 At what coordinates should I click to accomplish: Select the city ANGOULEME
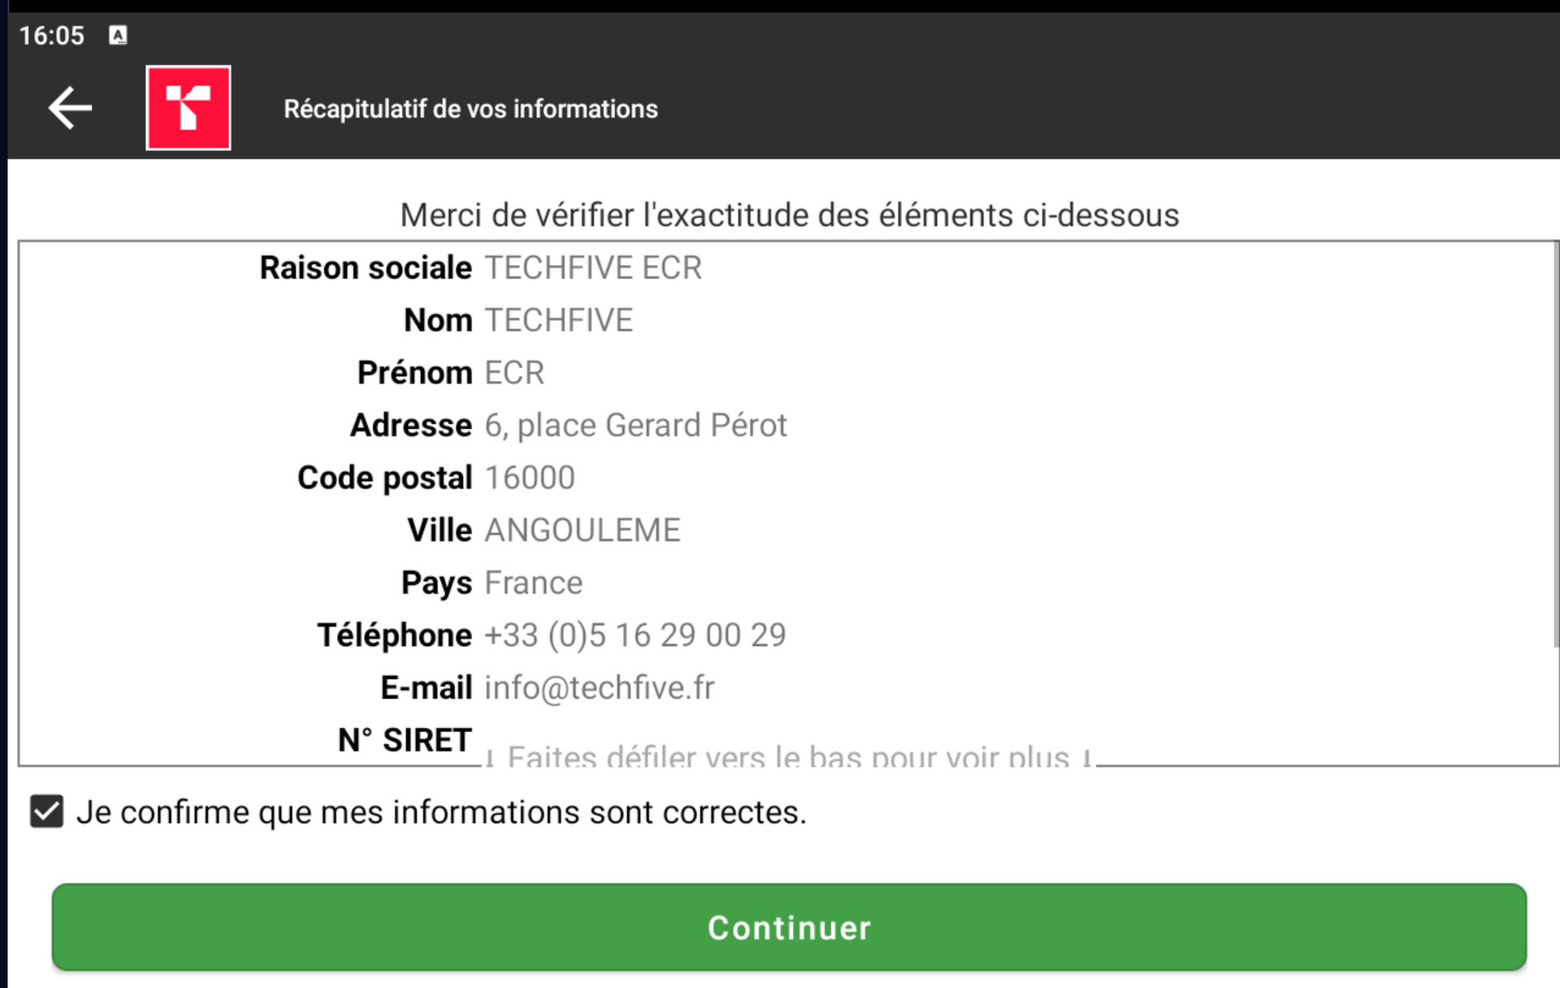pyautogui.click(x=583, y=531)
